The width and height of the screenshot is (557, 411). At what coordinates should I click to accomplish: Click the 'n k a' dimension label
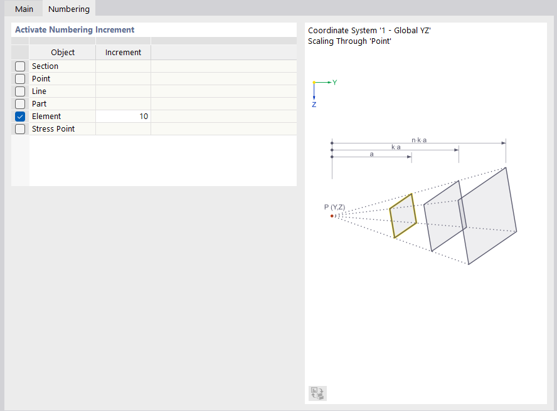click(x=419, y=140)
